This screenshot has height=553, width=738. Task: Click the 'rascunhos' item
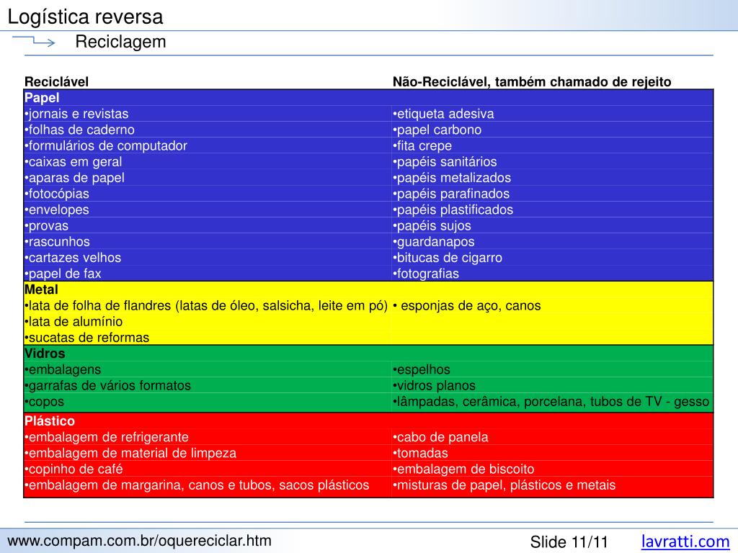pos(57,242)
